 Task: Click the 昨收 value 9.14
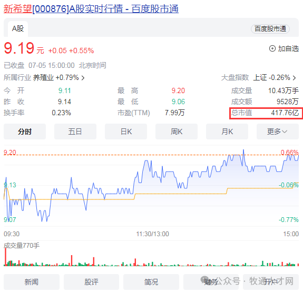coord(64,102)
